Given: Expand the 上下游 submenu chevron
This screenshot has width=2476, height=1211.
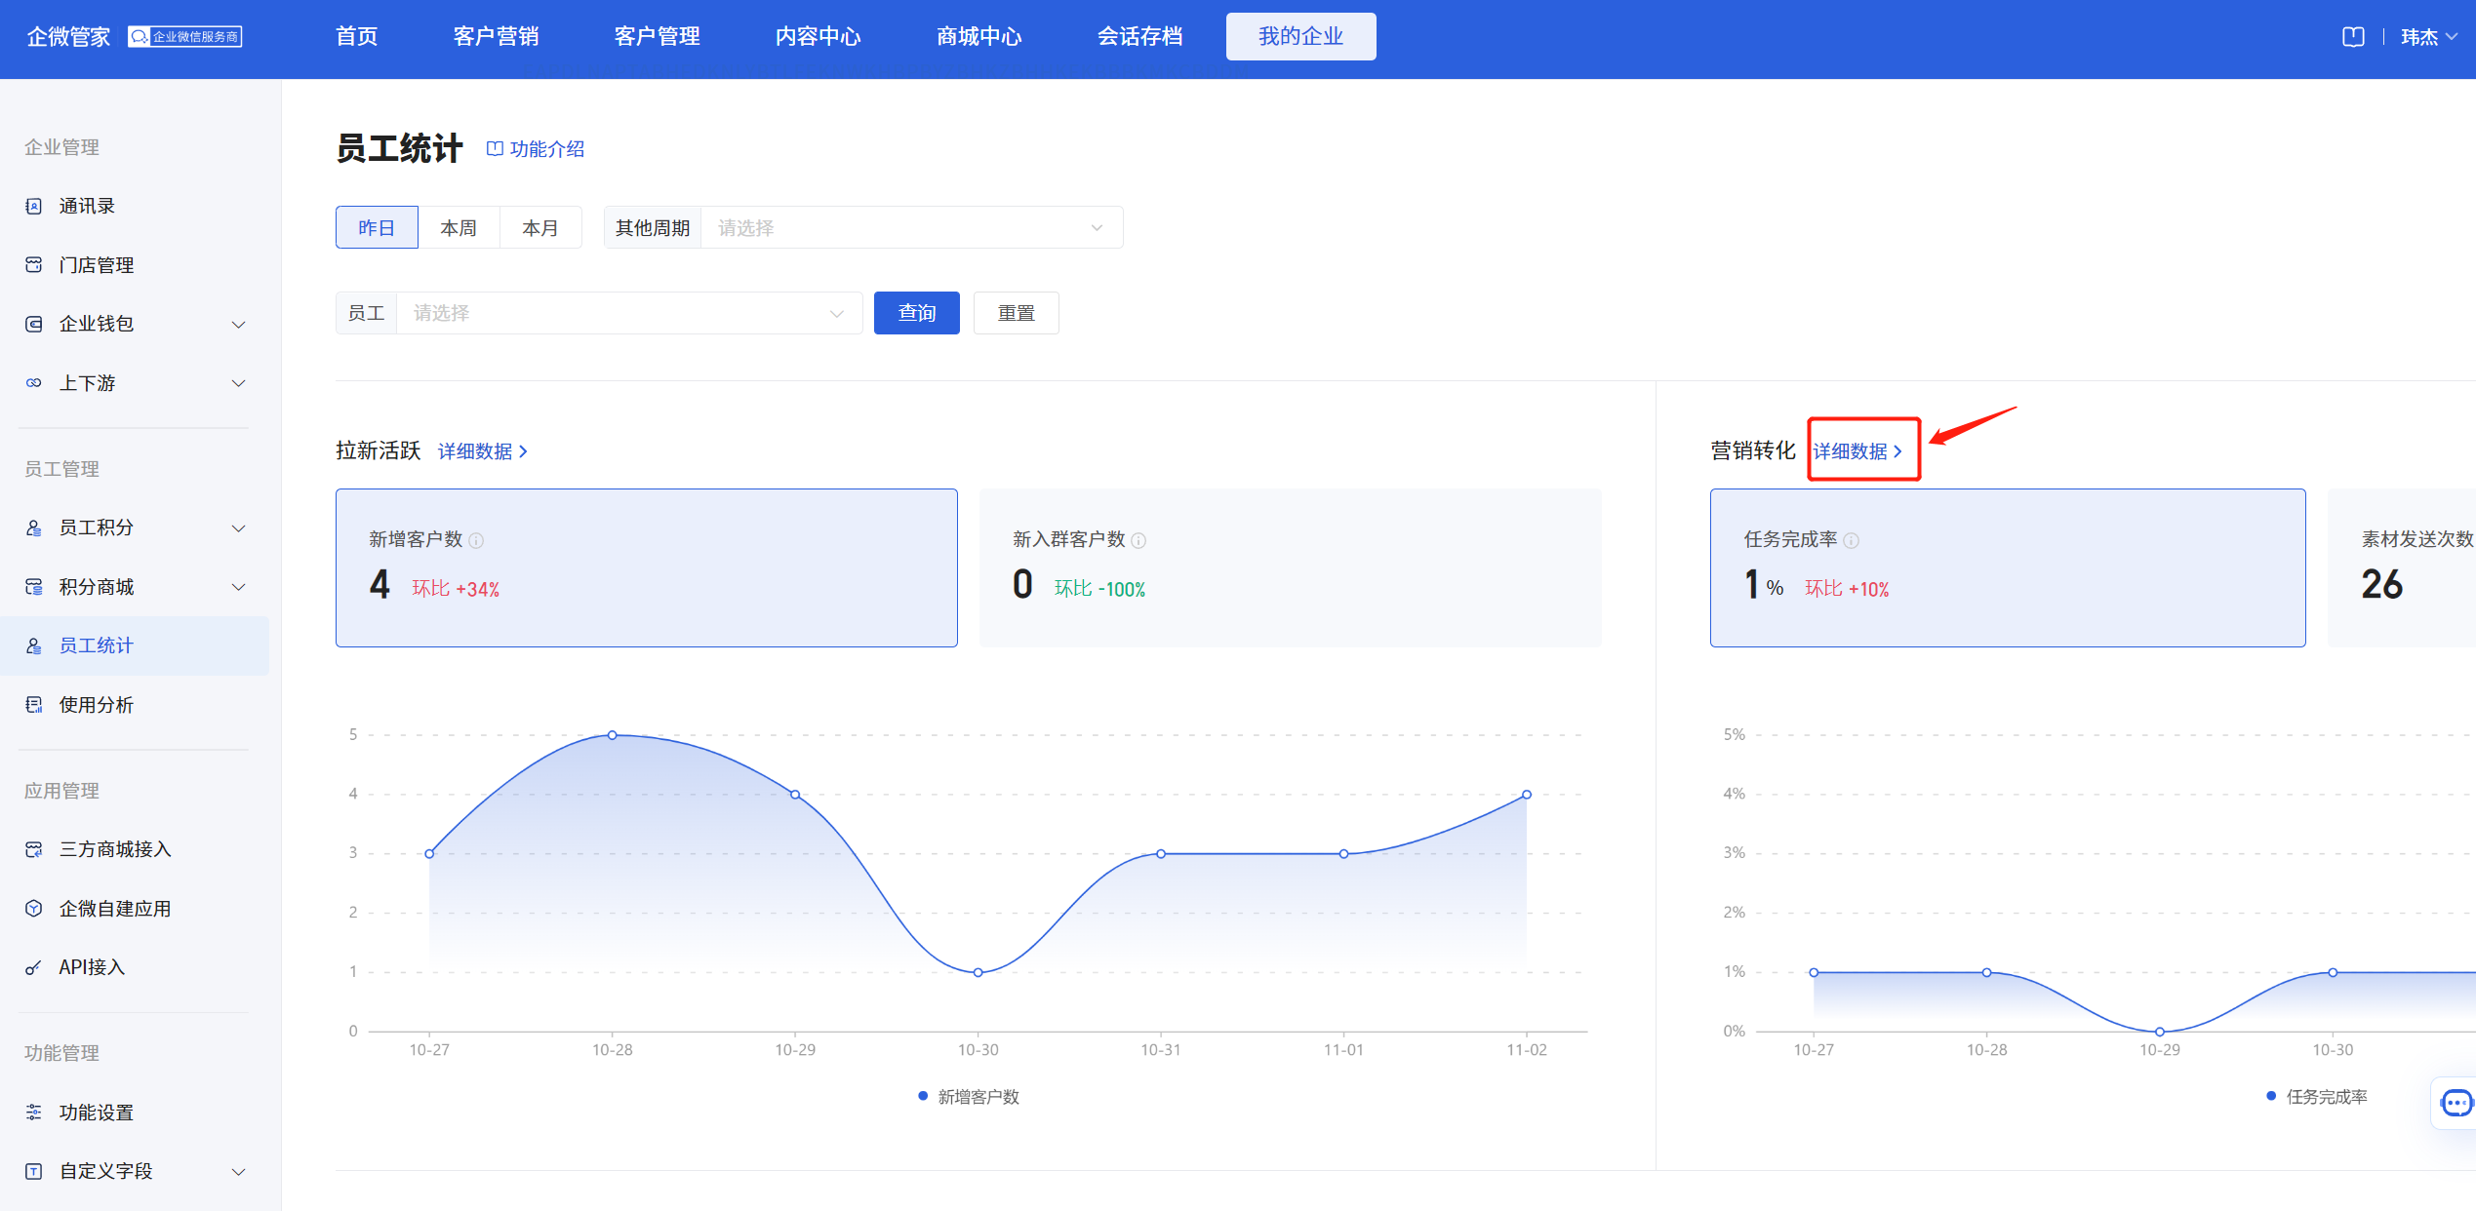Looking at the screenshot, I should [x=238, y=383].
